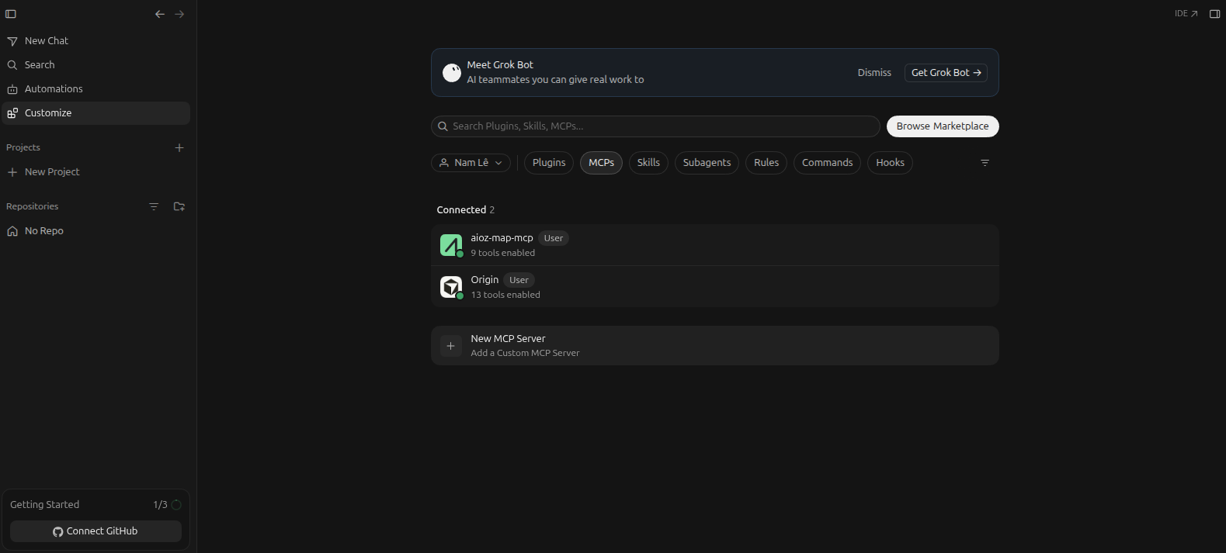Filter repositories using the filter icon
Image resolution: width=1226 pixels, height=553 pixels.
(x=154, y=206)
